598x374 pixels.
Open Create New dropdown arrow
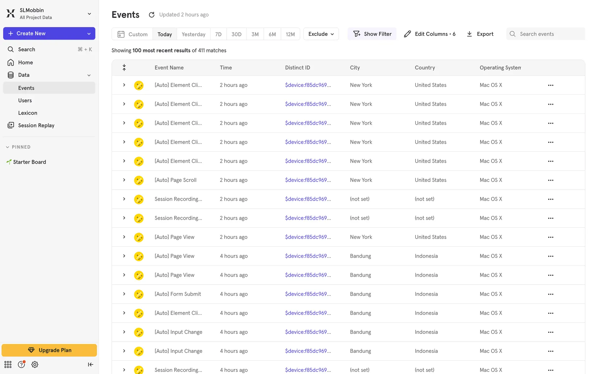pyautogui.click(x=89, y=34)
